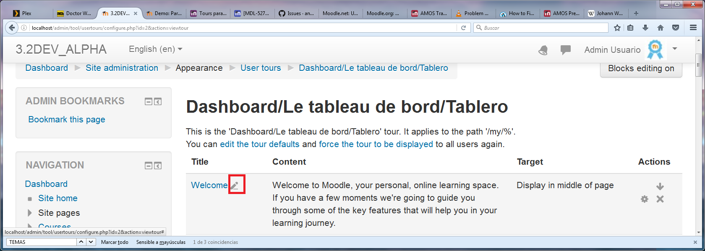Image resolution: width=705 pixels, height=251 pixels.
Task: Go to the browser home icon
Action: pyautogui.click(x=661, y=28)
